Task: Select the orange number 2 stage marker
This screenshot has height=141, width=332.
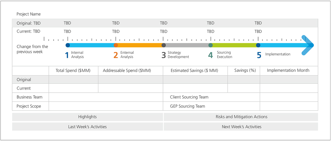Action: click(x=116, y=55)
